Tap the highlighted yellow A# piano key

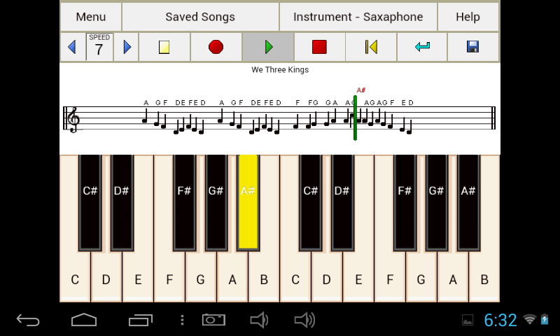coord(248,202)
